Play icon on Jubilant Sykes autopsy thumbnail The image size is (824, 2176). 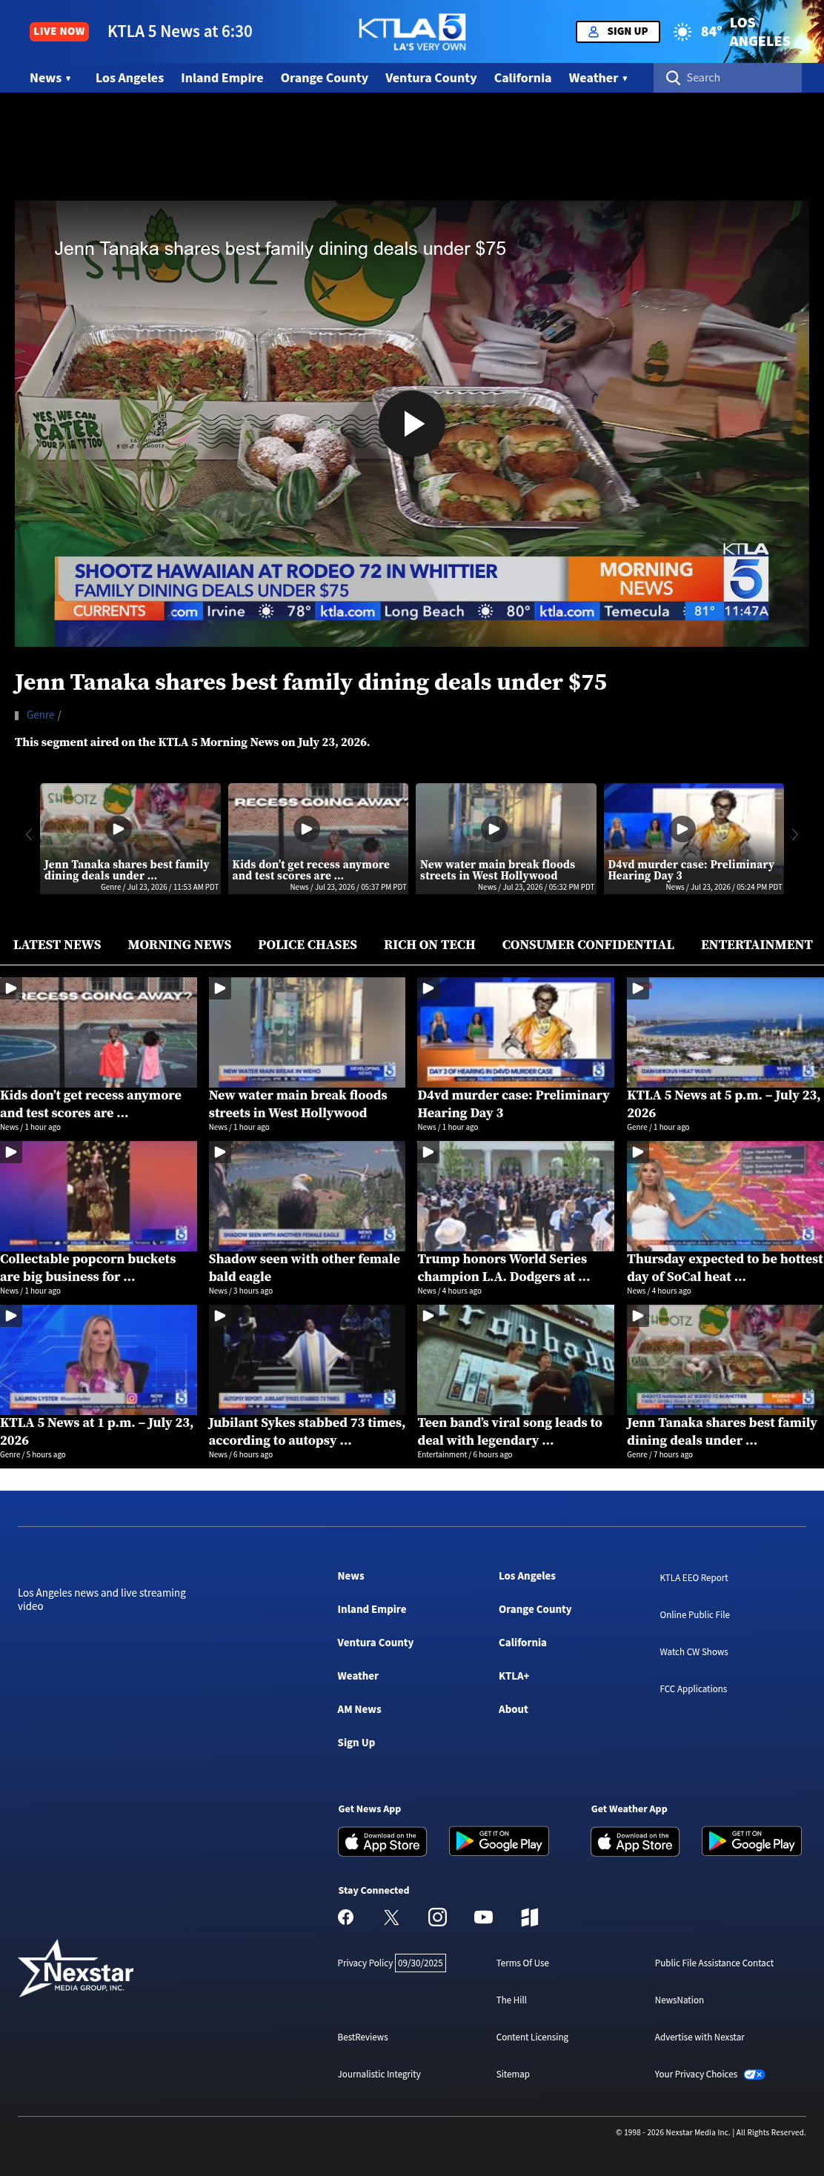pos(219,1315)
